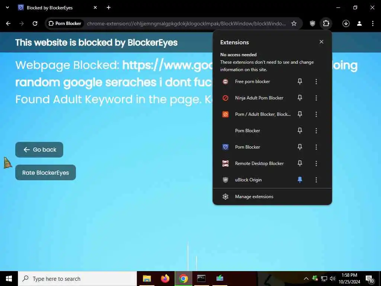Open File Explorer from the taskbar
Screen dimensions: 381x286
(x=147, y=279)
